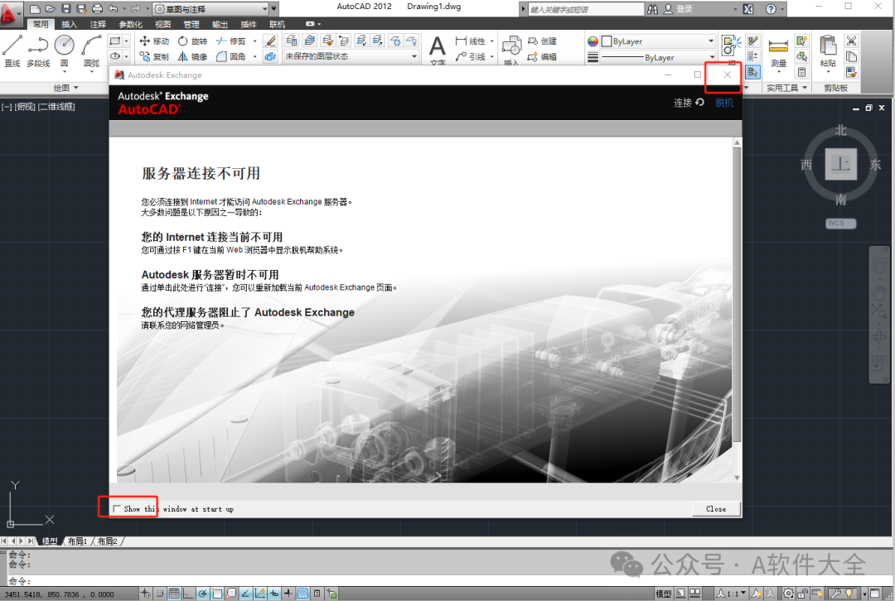The width and height of the screenshot is (895, 601).
Task: Click the 圆角 (Fillet) command
Action: (231, 56)
